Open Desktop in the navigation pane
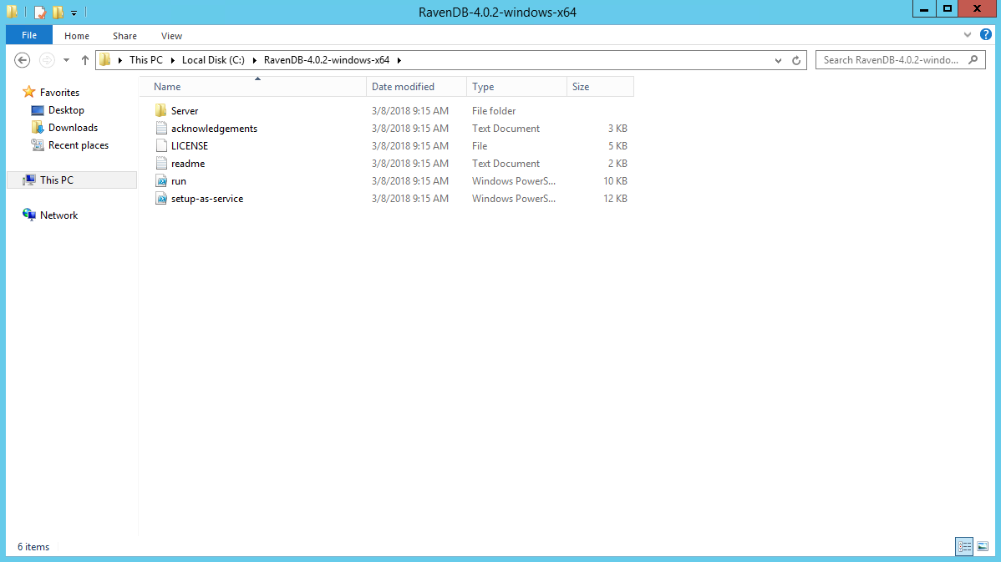Image resolution: width=1001 pixels, height=562 pixels. click(x=66, y=110)
